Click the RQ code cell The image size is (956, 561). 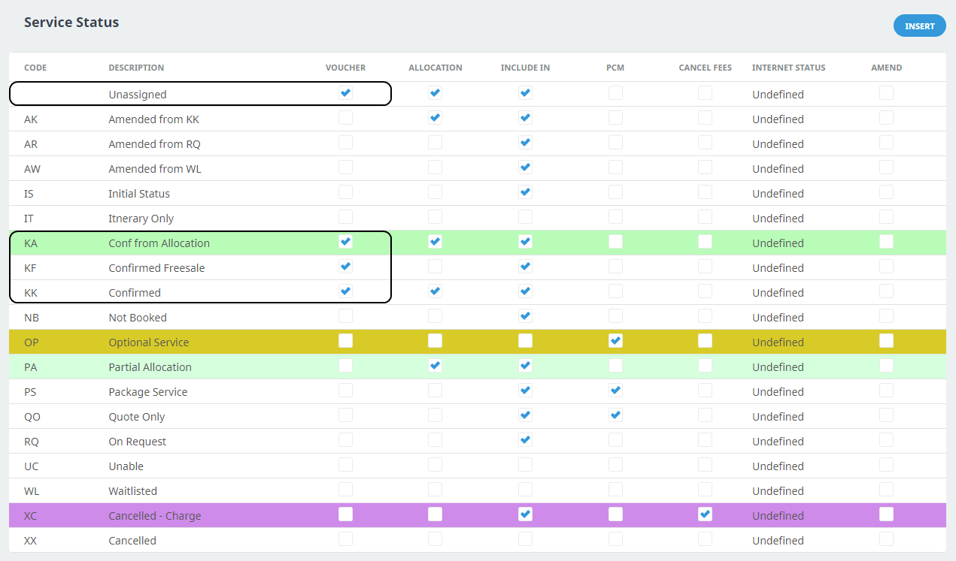click(32, 442)
